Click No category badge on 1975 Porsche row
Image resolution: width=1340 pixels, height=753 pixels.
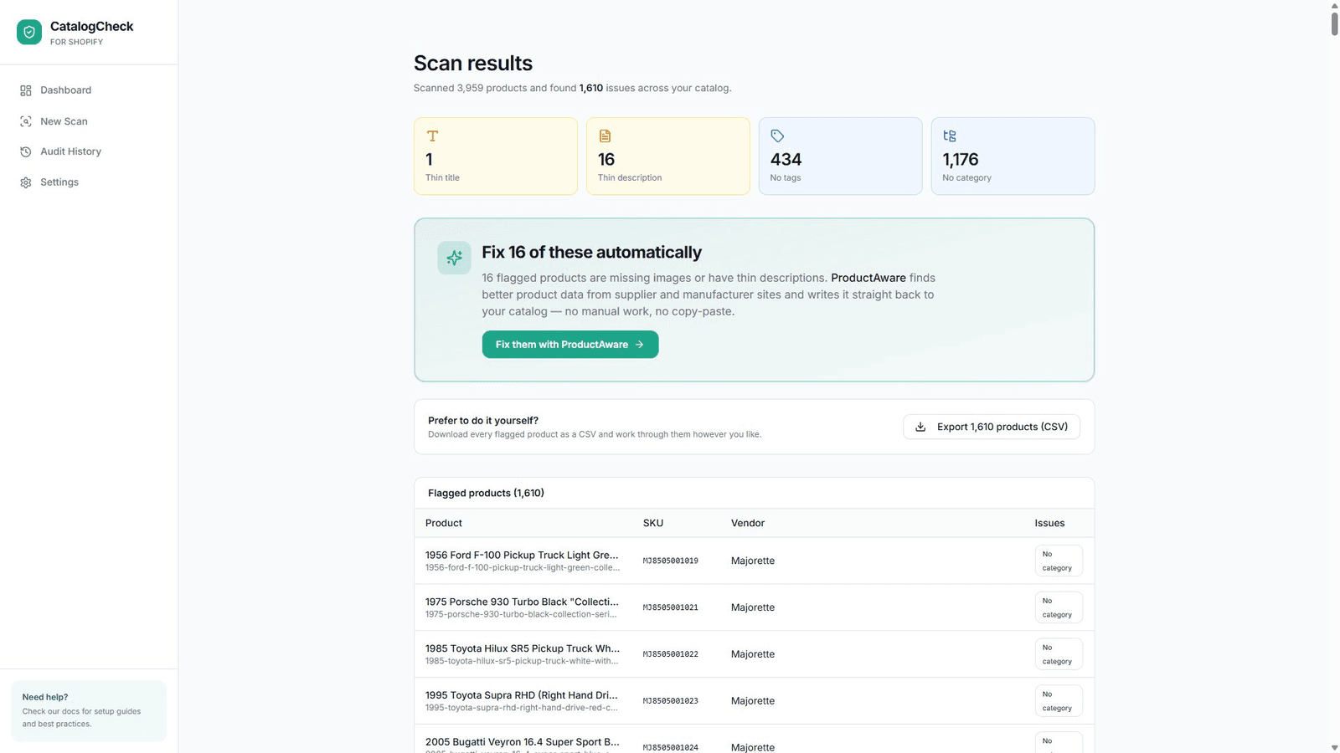click(1059, 607)
